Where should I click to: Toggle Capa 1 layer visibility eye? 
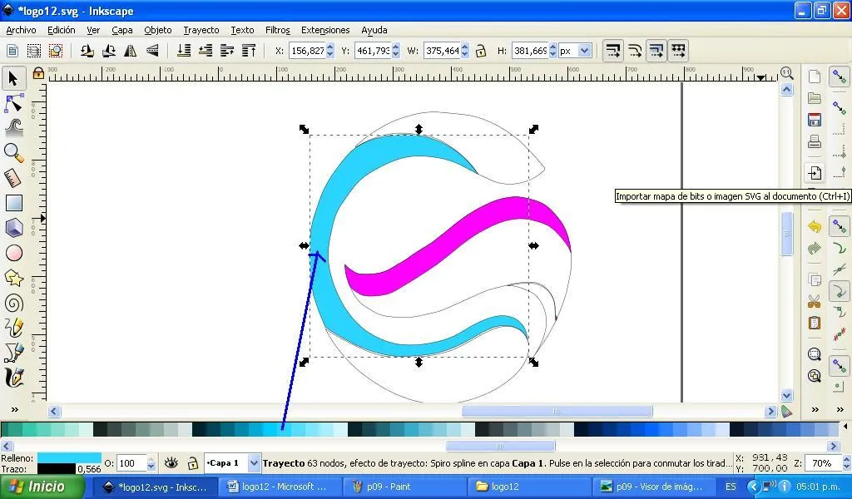(171, 462)
